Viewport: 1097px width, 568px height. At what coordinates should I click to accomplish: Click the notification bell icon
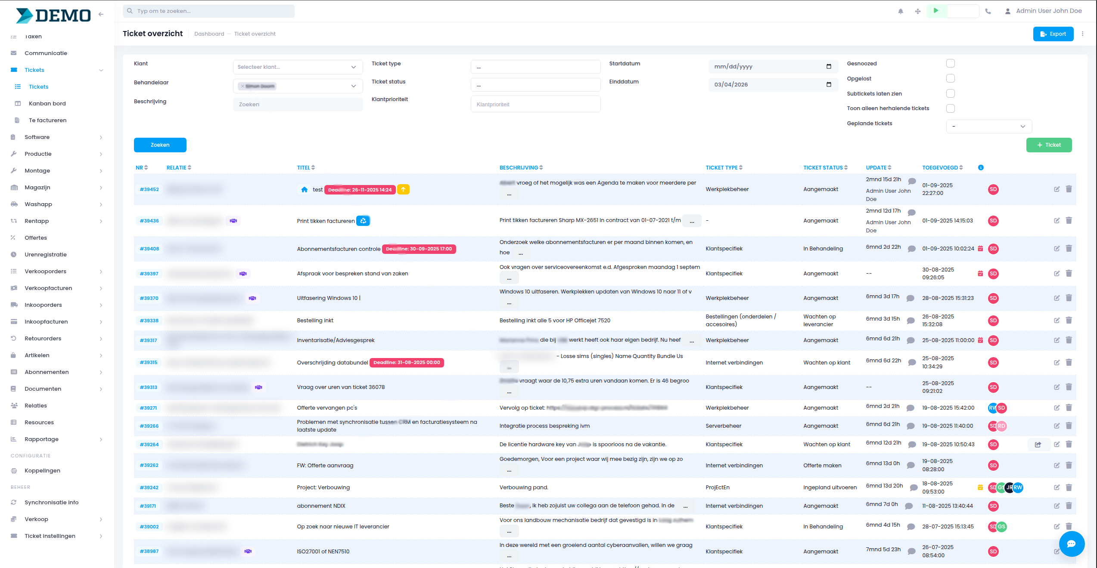[x=901, y=12]
